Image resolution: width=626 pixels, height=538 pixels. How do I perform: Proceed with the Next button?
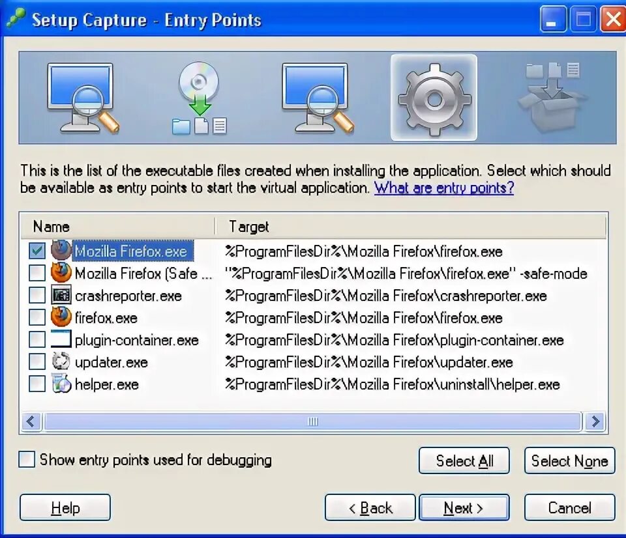click(x=464, y=507)
